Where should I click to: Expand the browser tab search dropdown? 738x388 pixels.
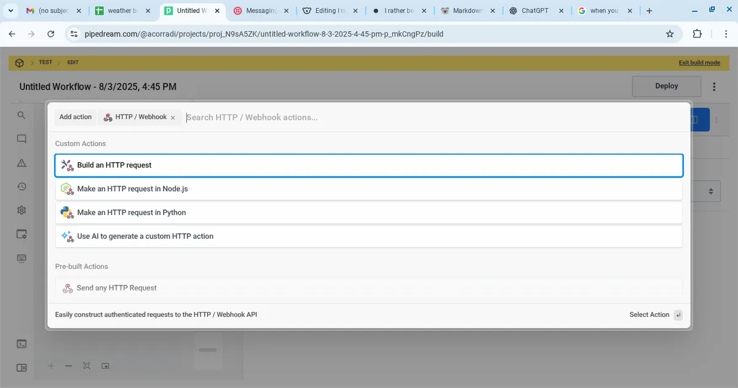(10, 11)
